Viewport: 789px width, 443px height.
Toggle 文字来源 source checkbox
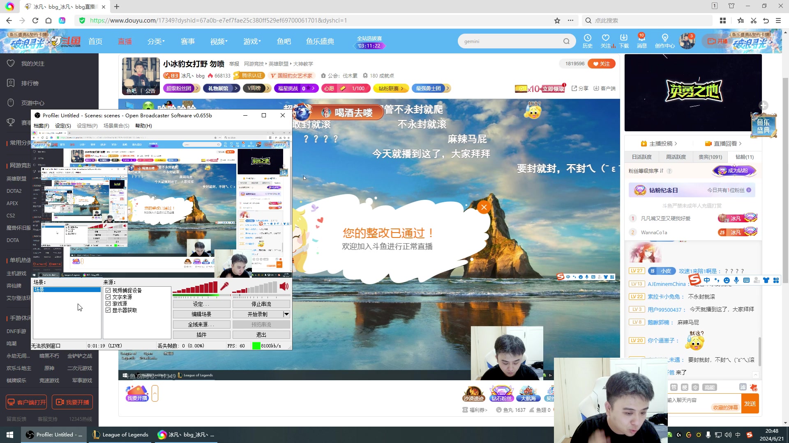point(108,297)
